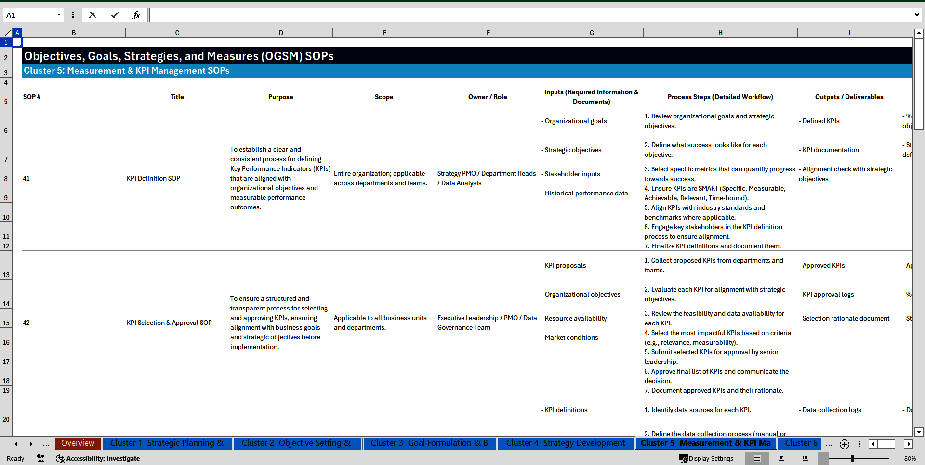Click the macro recording icon near Ready
The height and width of the screenshot is (465, 925).
(41, 458)
